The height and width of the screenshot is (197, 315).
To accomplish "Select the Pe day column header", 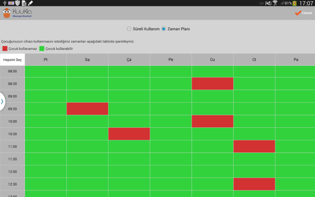I will (171, 60).
